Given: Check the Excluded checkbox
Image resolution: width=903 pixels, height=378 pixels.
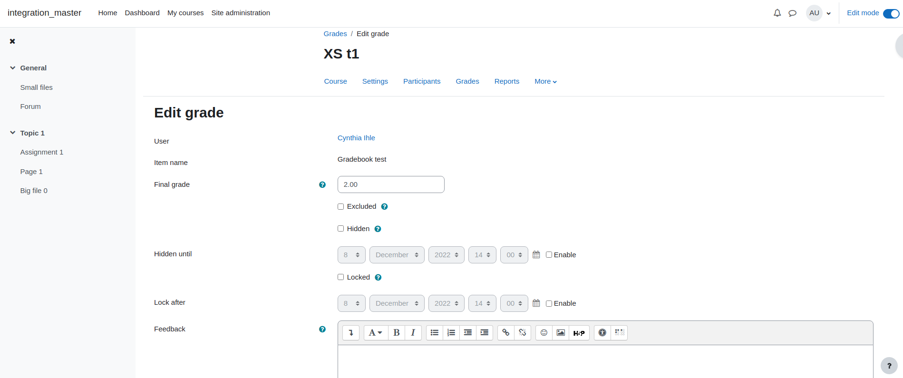Looking at the screenshot, I should click(x=340, y=206).
